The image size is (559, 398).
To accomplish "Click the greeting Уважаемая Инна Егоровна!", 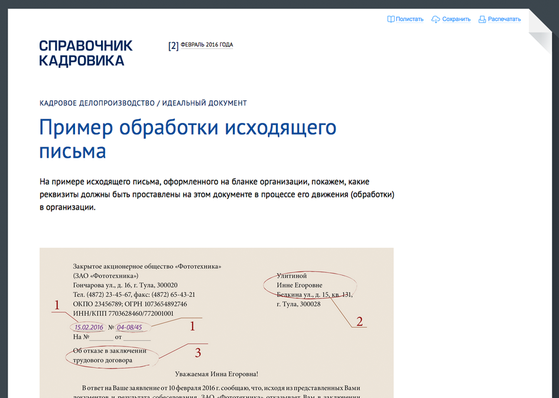I will point(216,374).
